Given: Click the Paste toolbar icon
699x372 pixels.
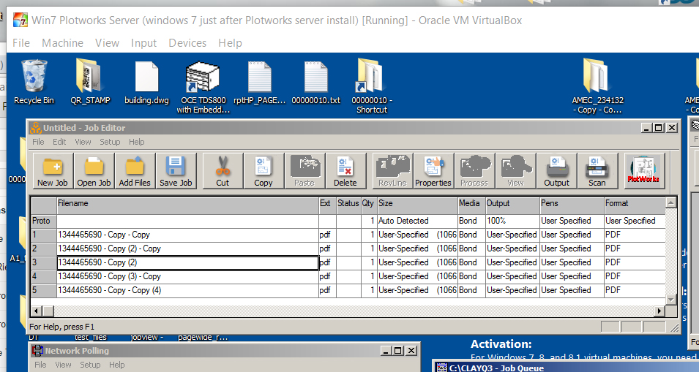Looking at the screenshot, I should pos(304,171).
